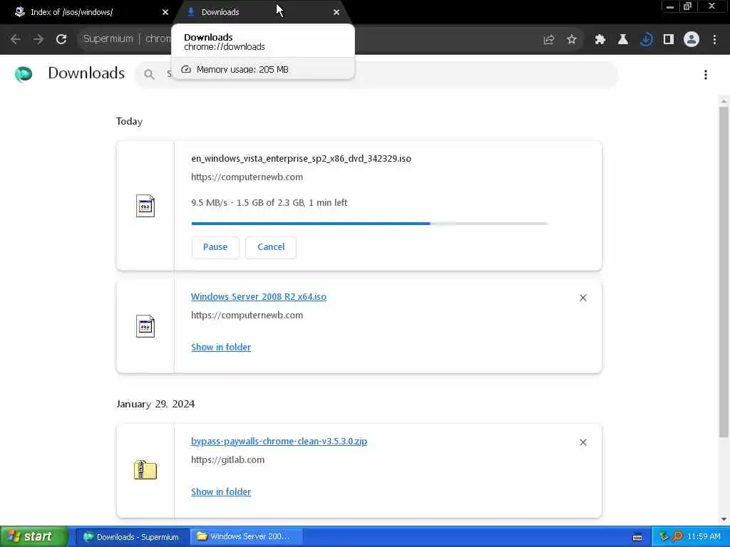
Task: Click the zip folder icon for bypass-paywalls
Action: pyautogui.click(x=145, y=470)
